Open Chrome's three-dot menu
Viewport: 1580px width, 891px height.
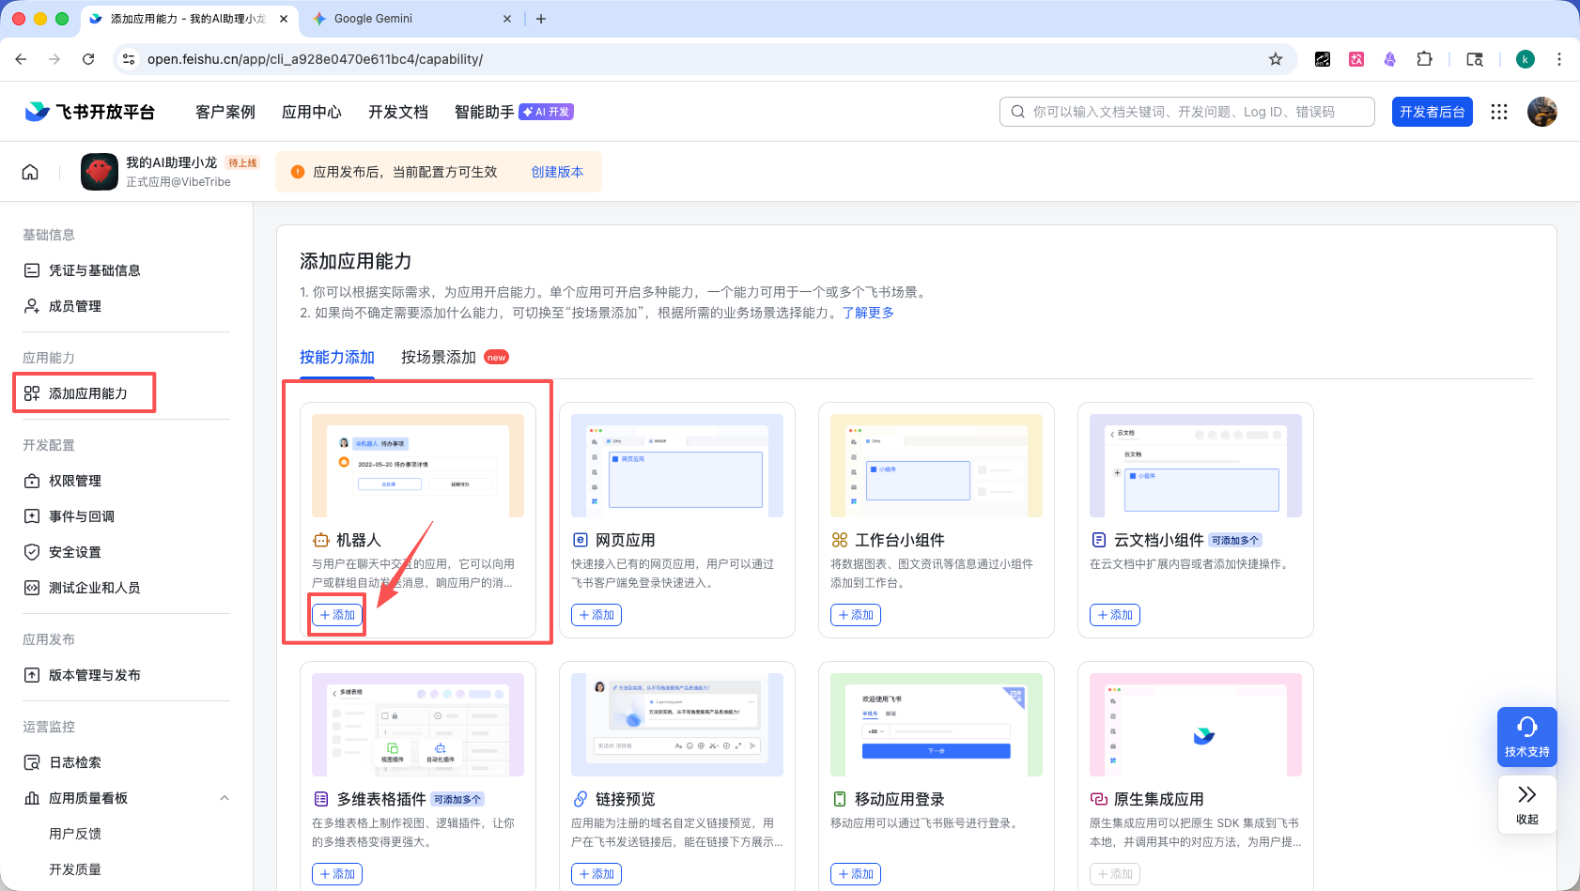pos(1559,59)
